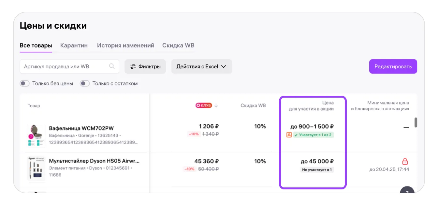Screen dimensions: 438x205
Task: Open the Фильтры panel
Action: 145,66
